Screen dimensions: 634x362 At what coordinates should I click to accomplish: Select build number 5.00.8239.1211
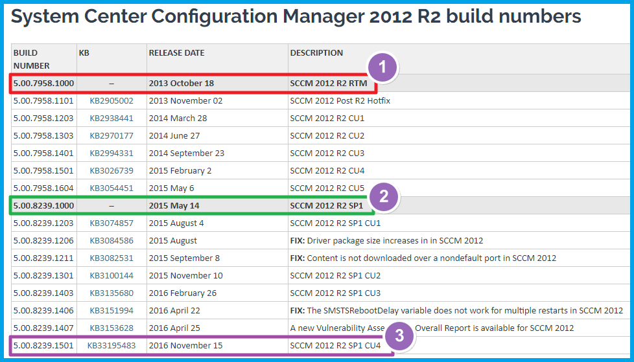click(x=43, y=258)
